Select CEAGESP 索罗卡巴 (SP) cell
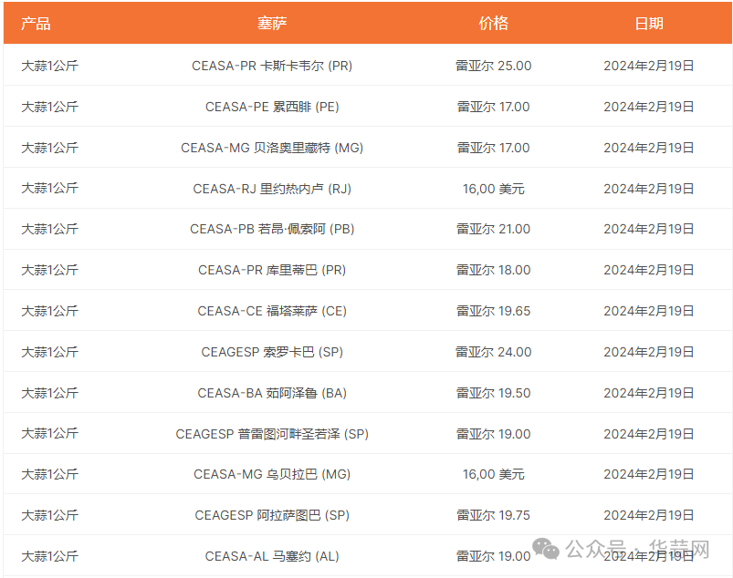This screenshot has width=733, height=578. pyautogui.click(x=272, y=352)
